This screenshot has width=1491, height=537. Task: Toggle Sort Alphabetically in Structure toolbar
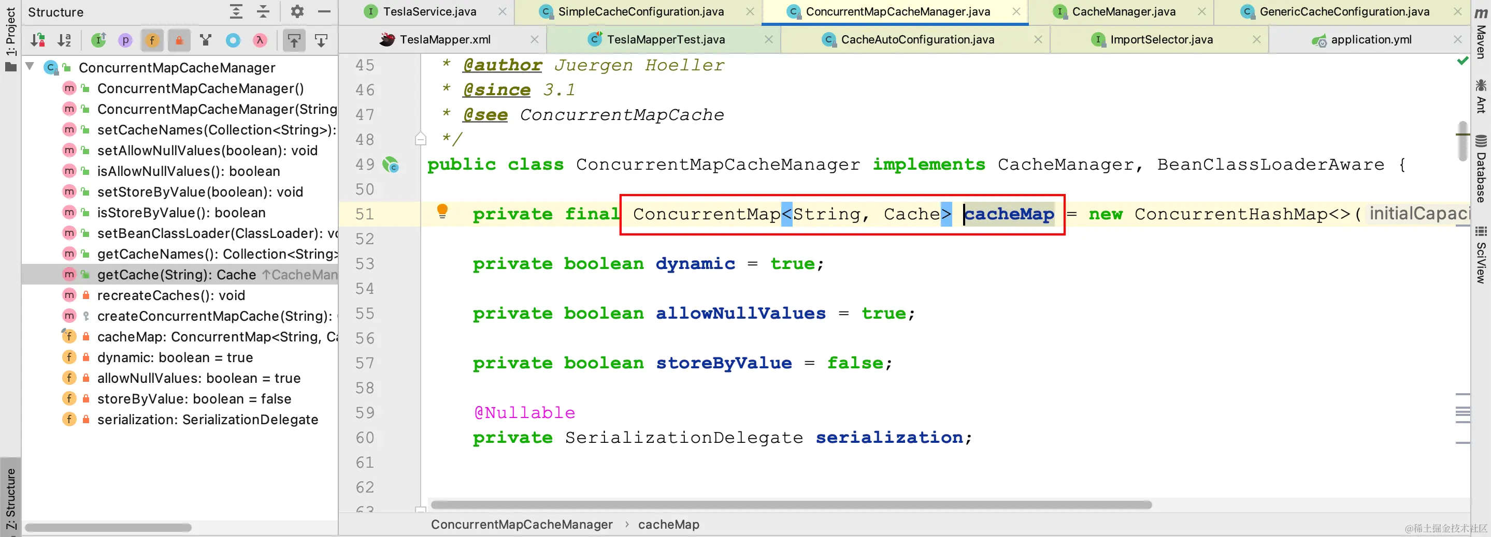click(x=65, y=40)
